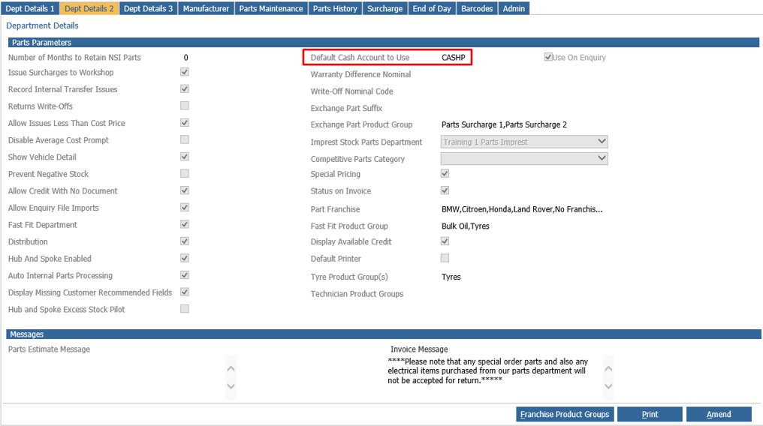
Task: Toggle Record Internal Transfer Issues checkbox
Action: point(185,89)
